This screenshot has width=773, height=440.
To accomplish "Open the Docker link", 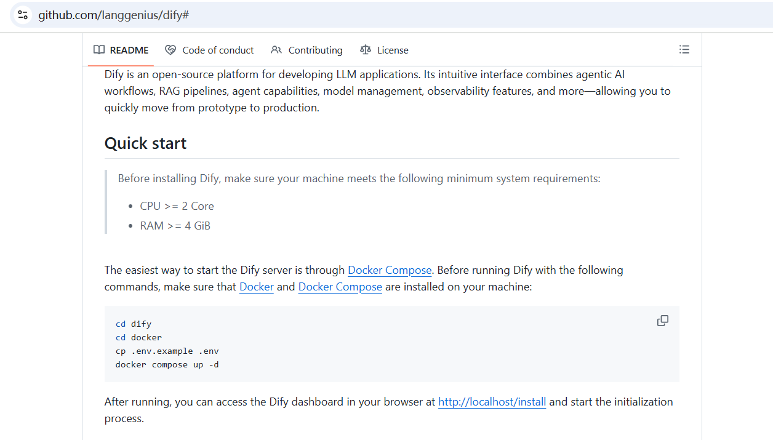I will pyautogui.click(x=257, y=287).
